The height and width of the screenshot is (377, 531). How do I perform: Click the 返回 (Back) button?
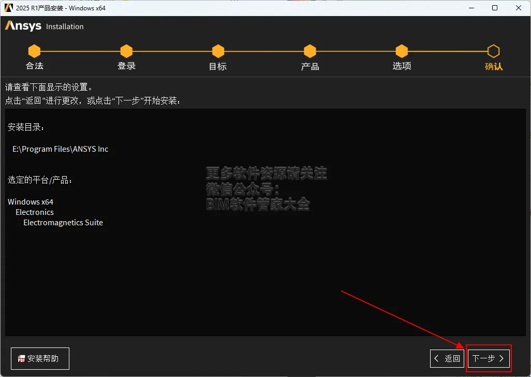pos(447,358)
